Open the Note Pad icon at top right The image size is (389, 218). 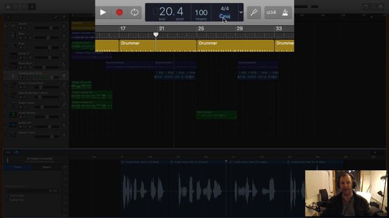pyautogui.click(x=366, y=7)
